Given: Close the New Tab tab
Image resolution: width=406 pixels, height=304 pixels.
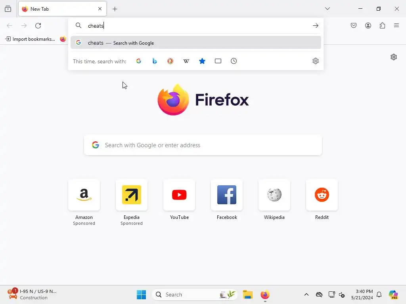Looking at the screenshot, I should click(x=100, y=9).
